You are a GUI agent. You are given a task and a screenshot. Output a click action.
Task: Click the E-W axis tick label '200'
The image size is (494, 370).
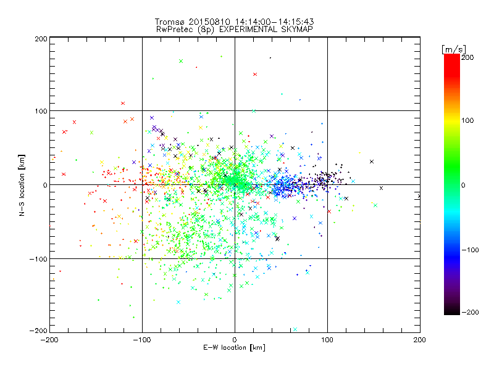pyautogui.click(x=420, y=340)
